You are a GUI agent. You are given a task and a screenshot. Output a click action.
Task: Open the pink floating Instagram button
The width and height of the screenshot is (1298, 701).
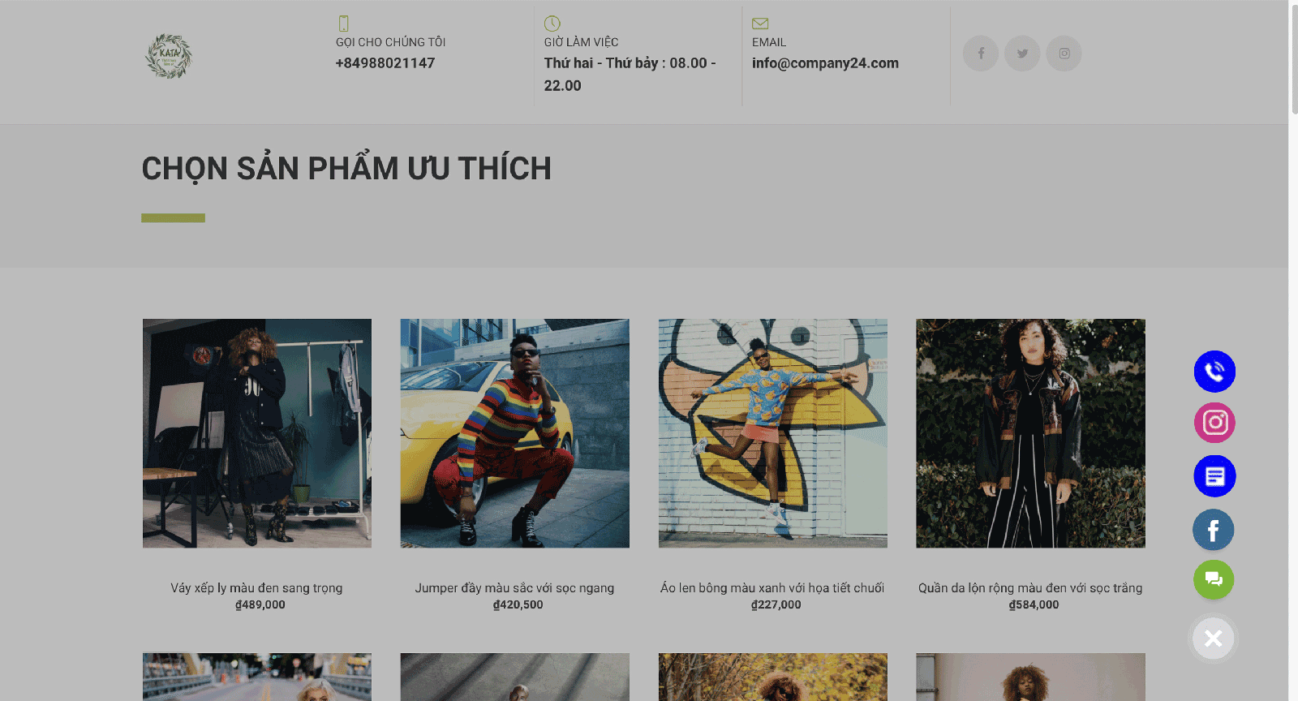pos(1214,423)
